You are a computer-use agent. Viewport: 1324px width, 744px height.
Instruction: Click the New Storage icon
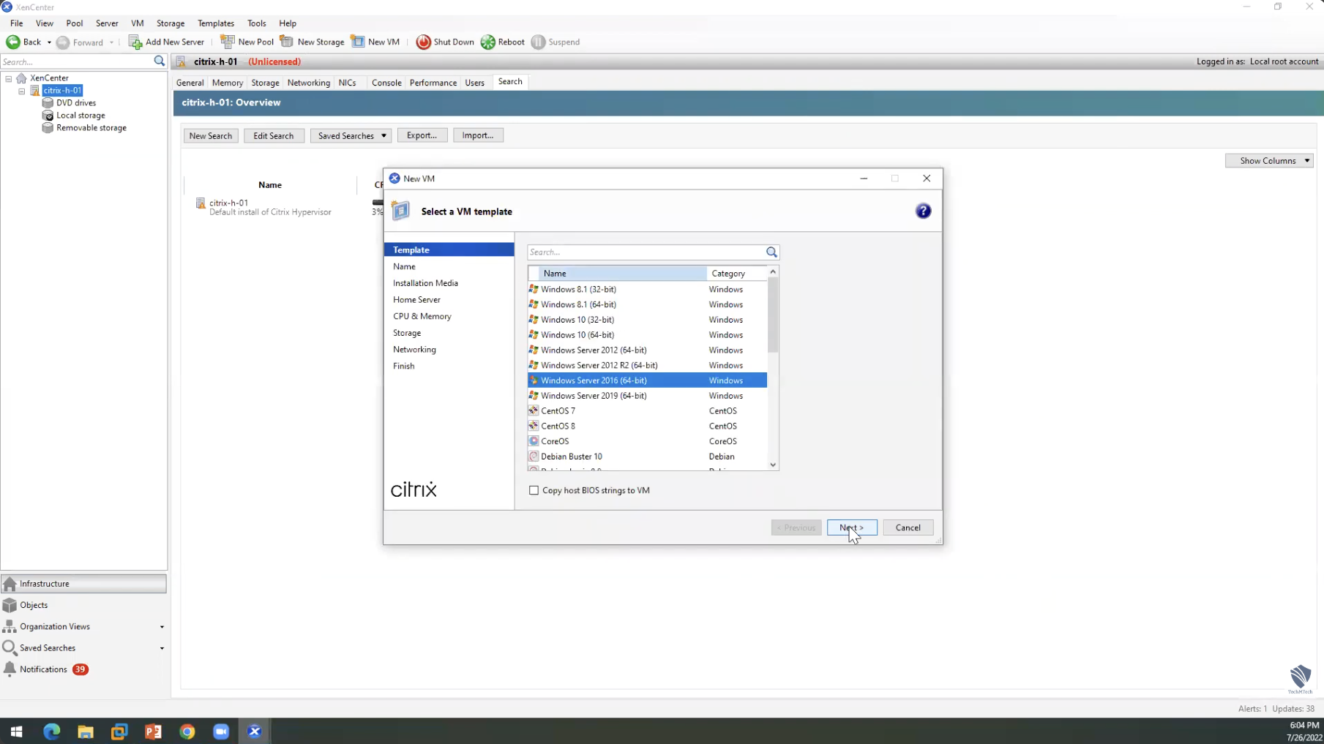click(x=287, y=42)
